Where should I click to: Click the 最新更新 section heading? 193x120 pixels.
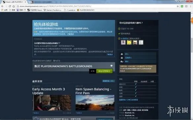(x=37, y=81)
